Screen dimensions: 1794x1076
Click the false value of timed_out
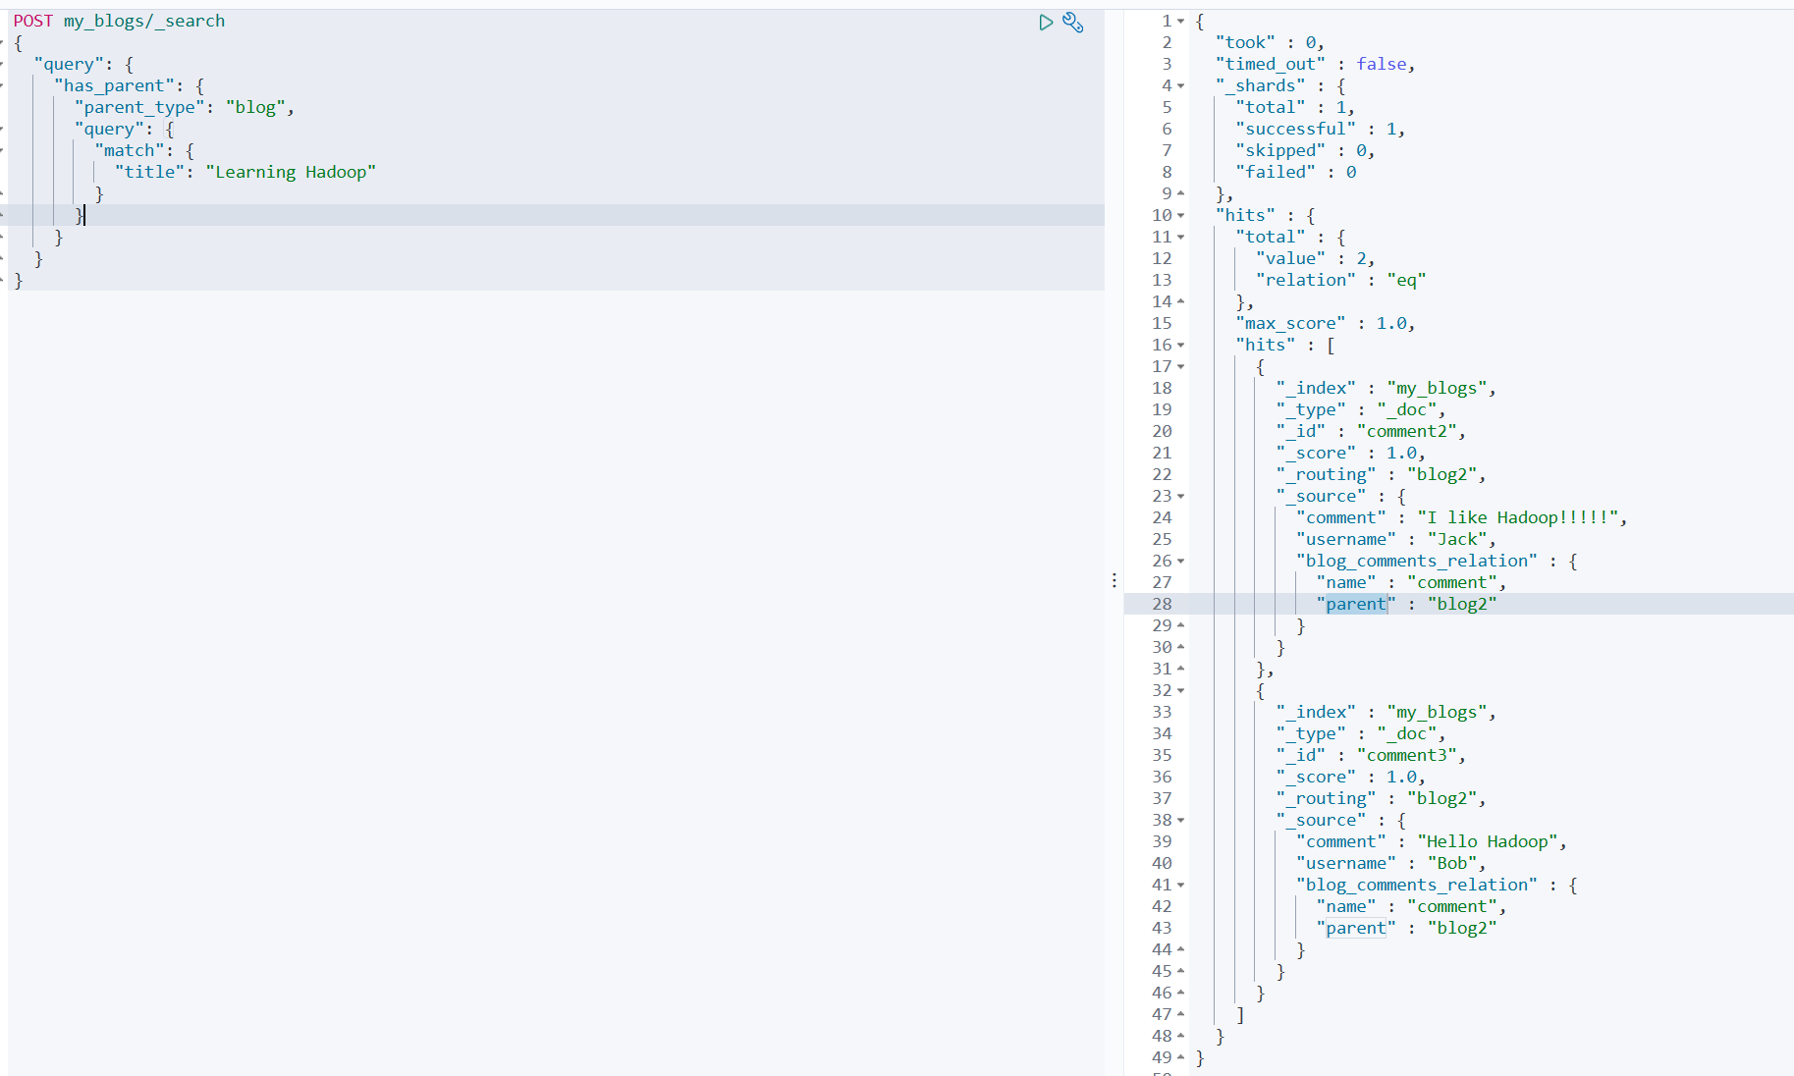pyautogui.click(x=1382, y=64)
